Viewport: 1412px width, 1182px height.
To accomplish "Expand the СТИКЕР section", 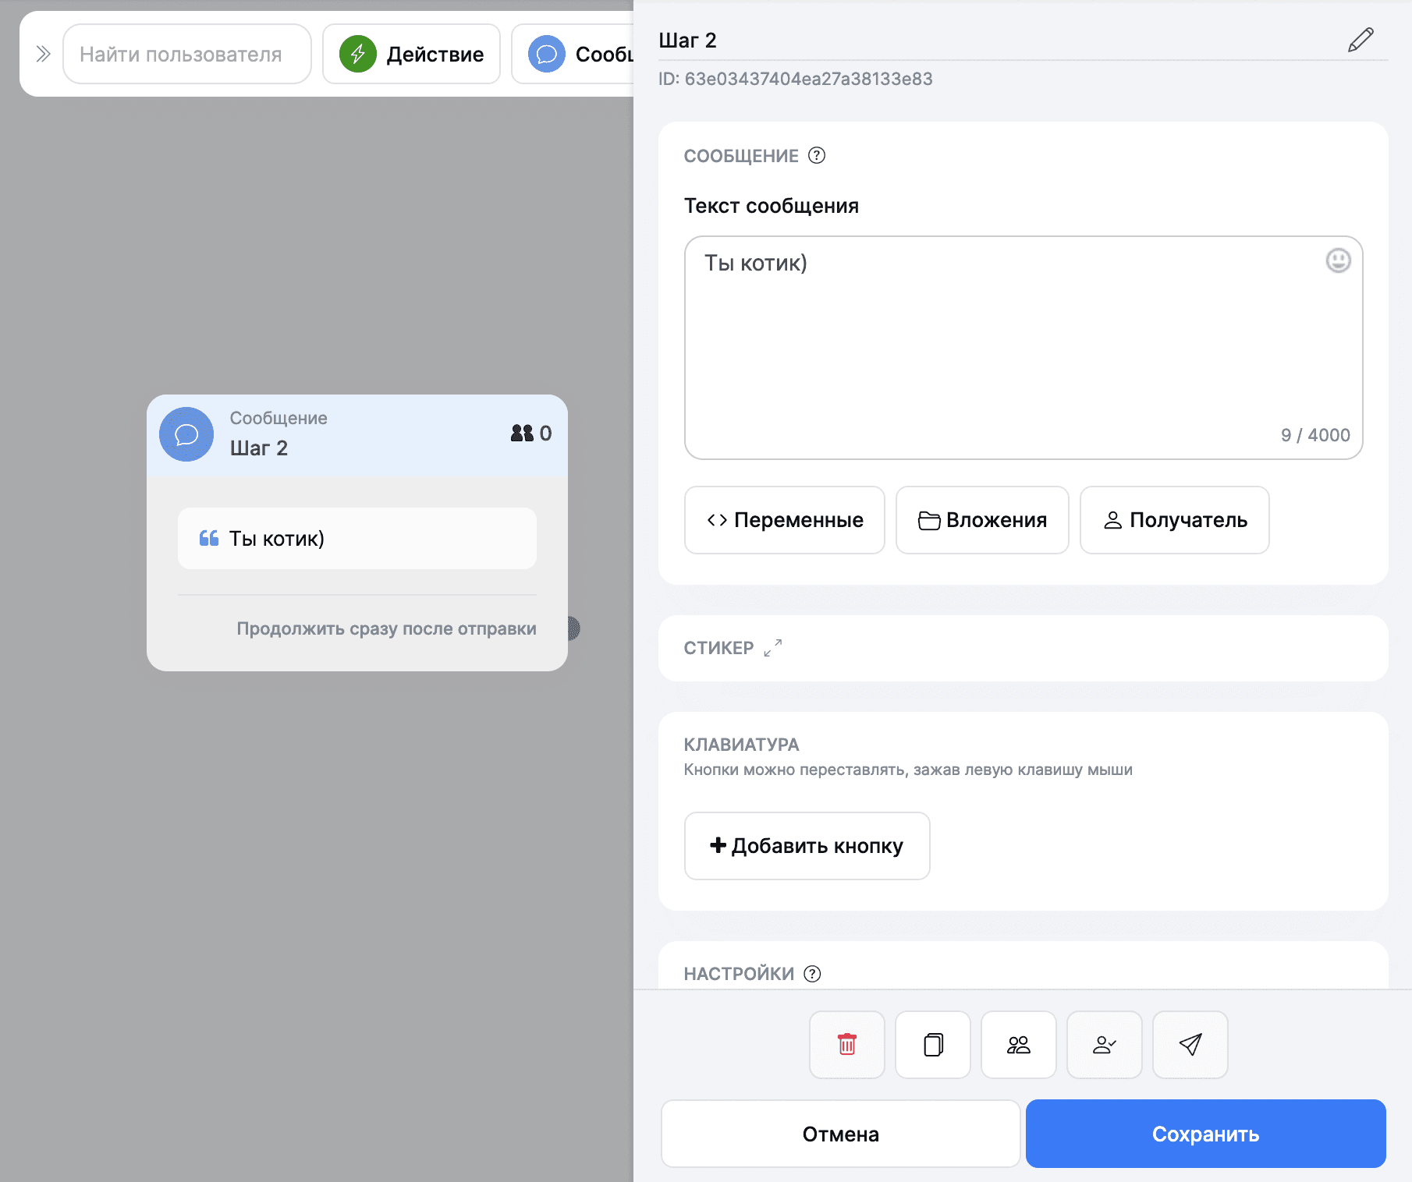I will (772, 648).
